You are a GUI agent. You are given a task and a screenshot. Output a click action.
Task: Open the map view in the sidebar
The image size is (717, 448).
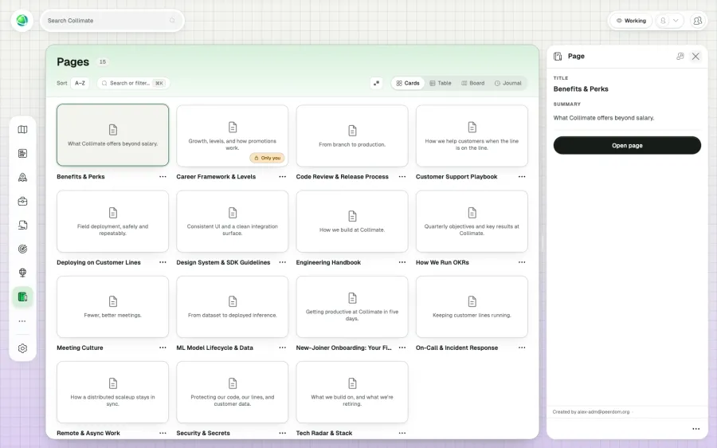(22, 129)
